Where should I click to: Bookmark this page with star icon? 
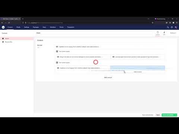point(153,23)
